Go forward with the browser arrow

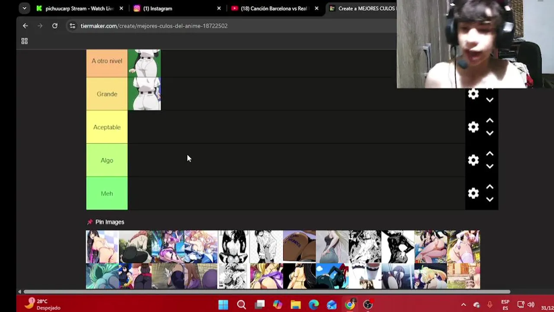click(x=40, y=26)
